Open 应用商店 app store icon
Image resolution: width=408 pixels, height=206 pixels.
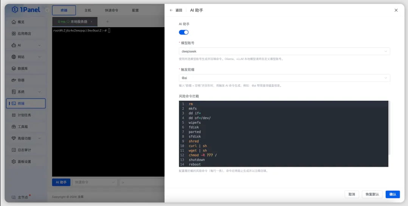pyautogui.click(x=14, y=34)
